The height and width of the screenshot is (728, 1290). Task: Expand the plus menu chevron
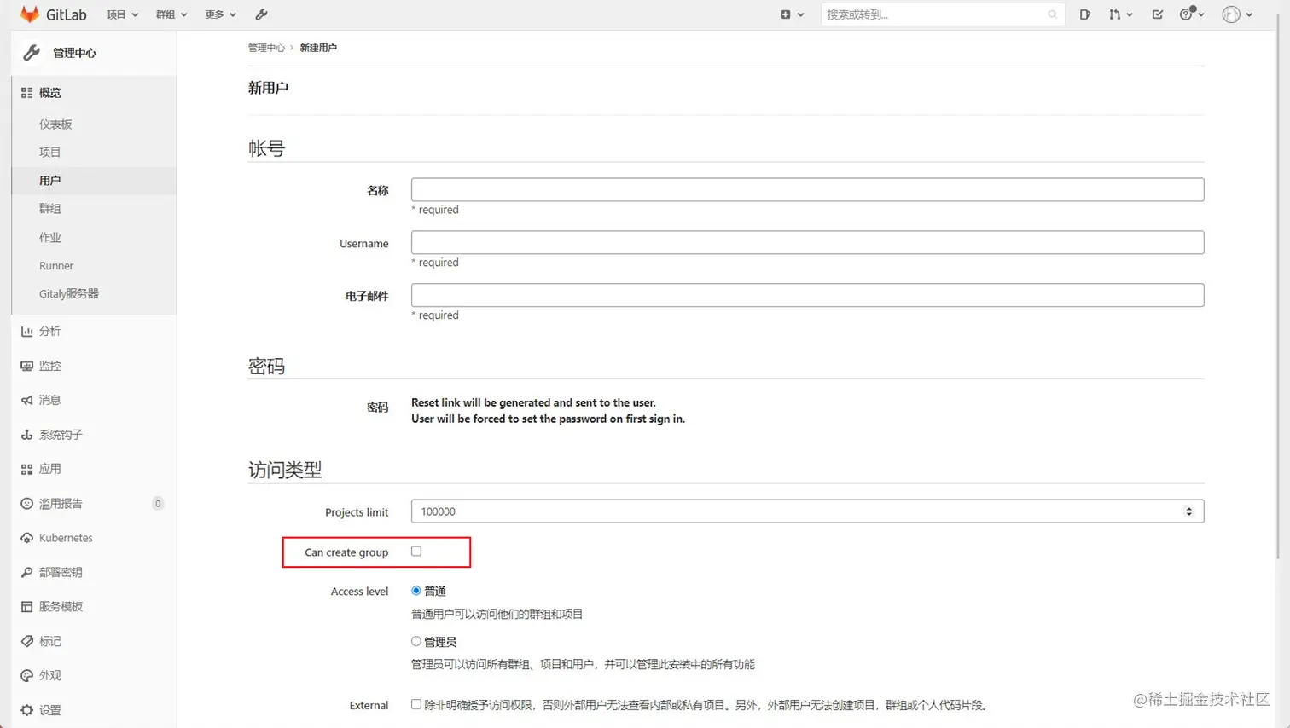pyautogui.click(x=800, y=14)
